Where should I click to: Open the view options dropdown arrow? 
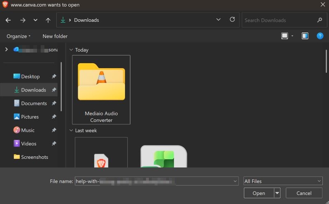pos(292,36)
